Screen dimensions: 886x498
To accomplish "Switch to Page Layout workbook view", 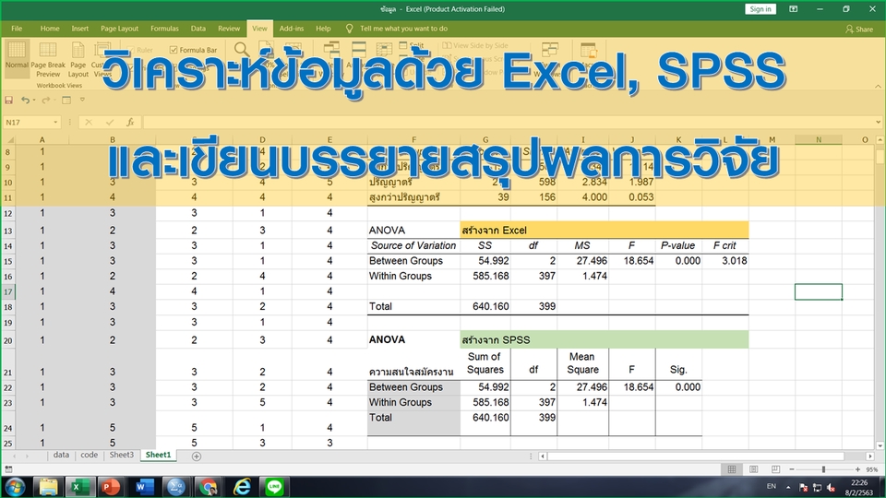I will click(x=78, y=59).
